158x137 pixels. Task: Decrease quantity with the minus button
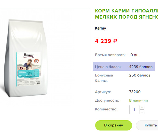click(x=142, y=112)
